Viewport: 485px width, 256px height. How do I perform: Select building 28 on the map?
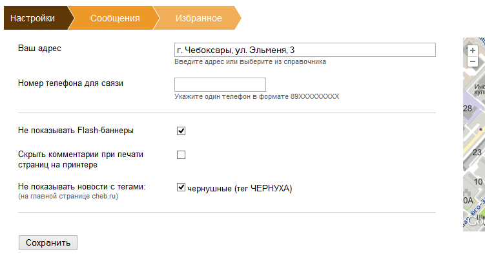[468, 109]
